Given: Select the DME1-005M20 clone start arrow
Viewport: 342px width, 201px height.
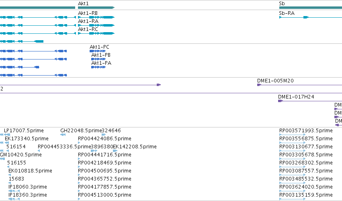Looking at the screenshot, I should [259, 85].
